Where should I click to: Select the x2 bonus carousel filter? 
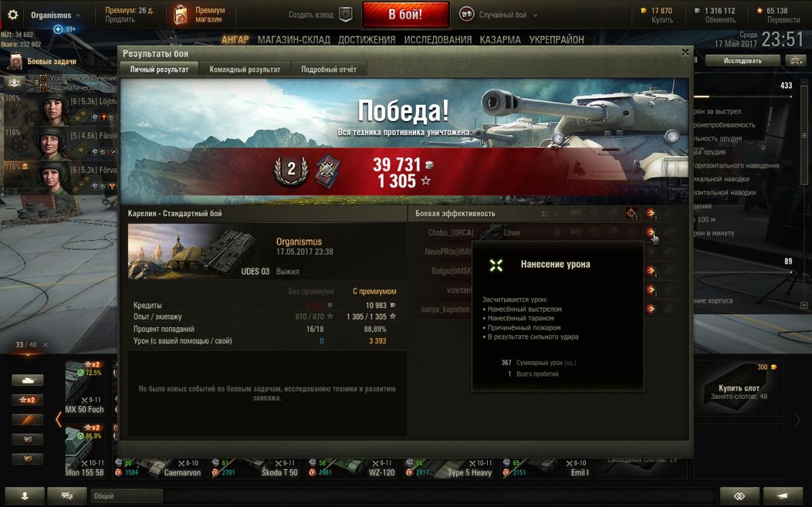pos(27,400)
